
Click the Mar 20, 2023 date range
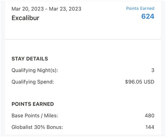46,9
